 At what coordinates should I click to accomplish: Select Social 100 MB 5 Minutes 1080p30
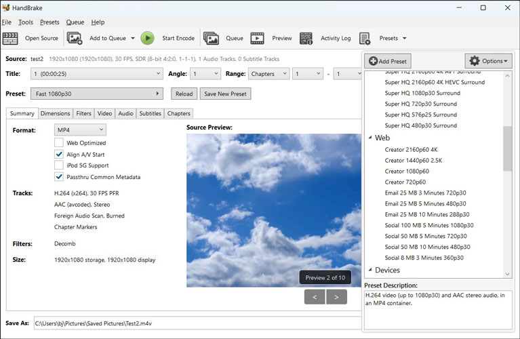tap(428, 225)
